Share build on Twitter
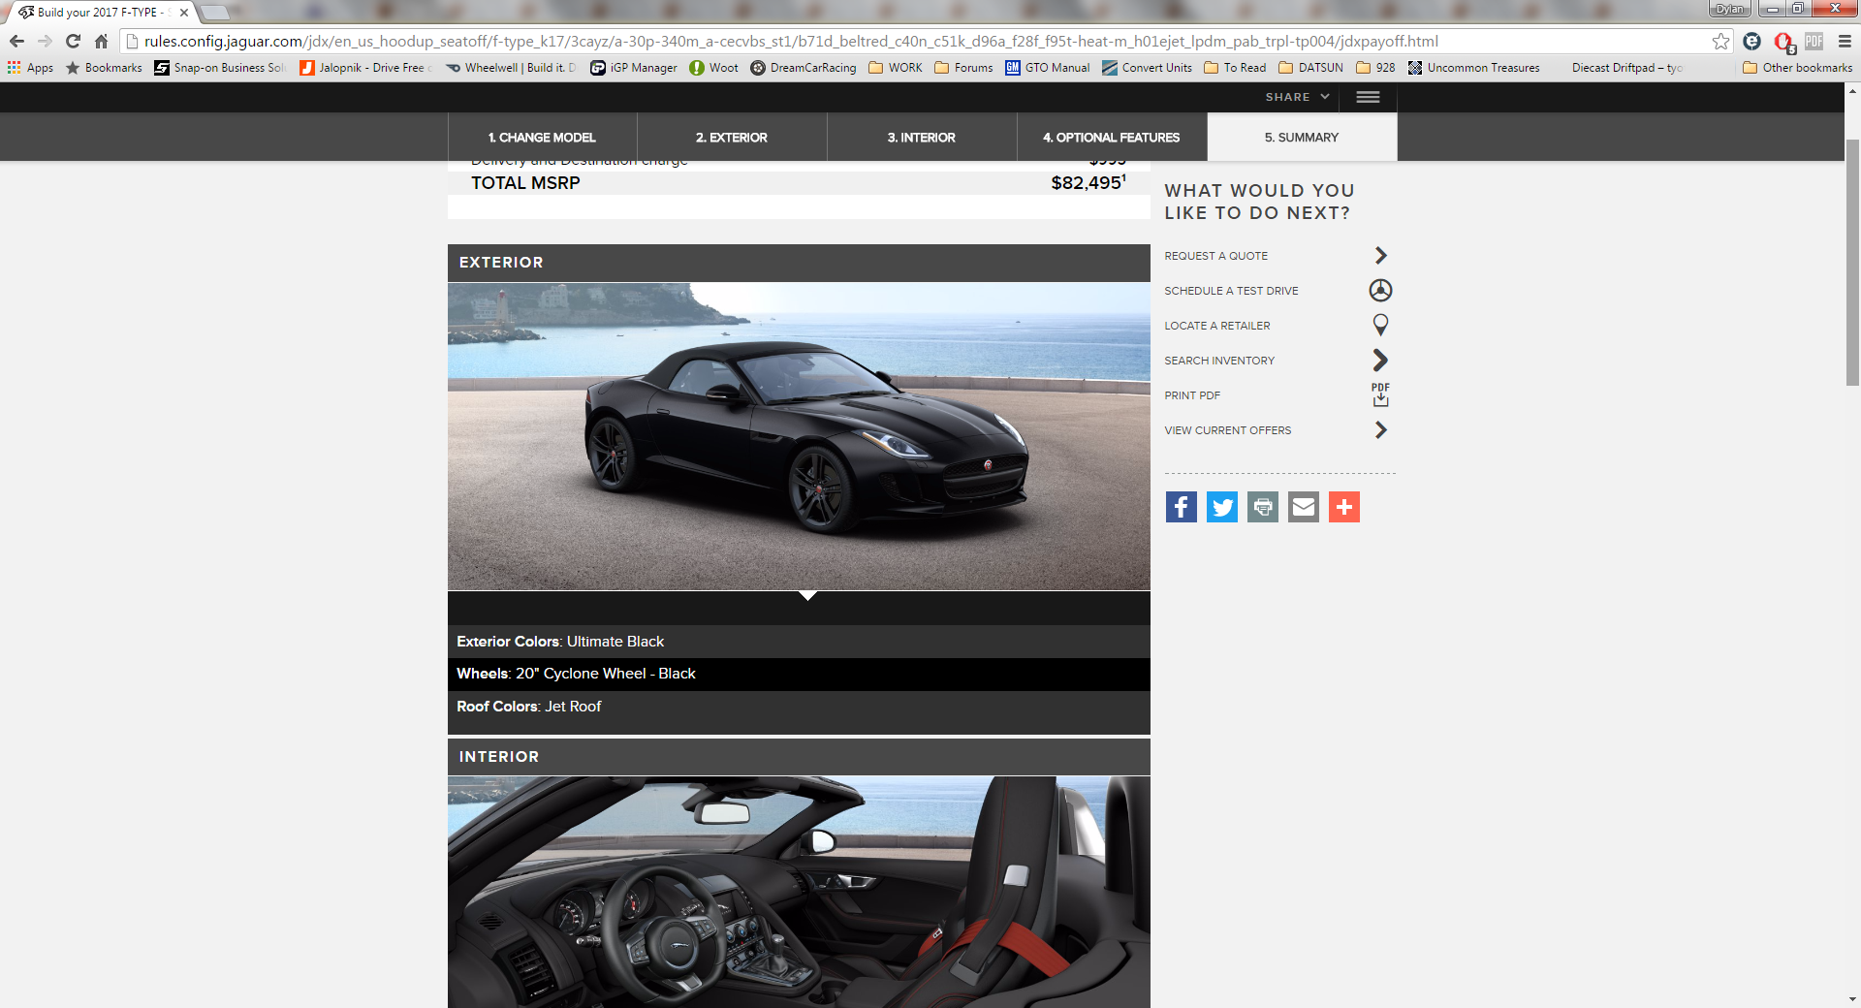This screenshot has width=1861, height=1008. (x=1221, y=507)
